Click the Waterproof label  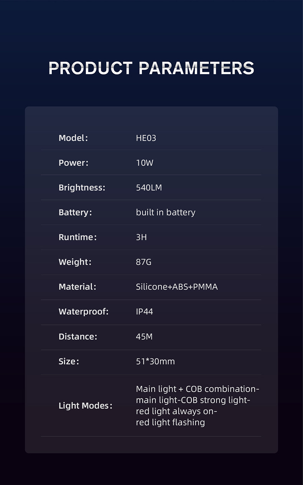(x=84, y=312)
